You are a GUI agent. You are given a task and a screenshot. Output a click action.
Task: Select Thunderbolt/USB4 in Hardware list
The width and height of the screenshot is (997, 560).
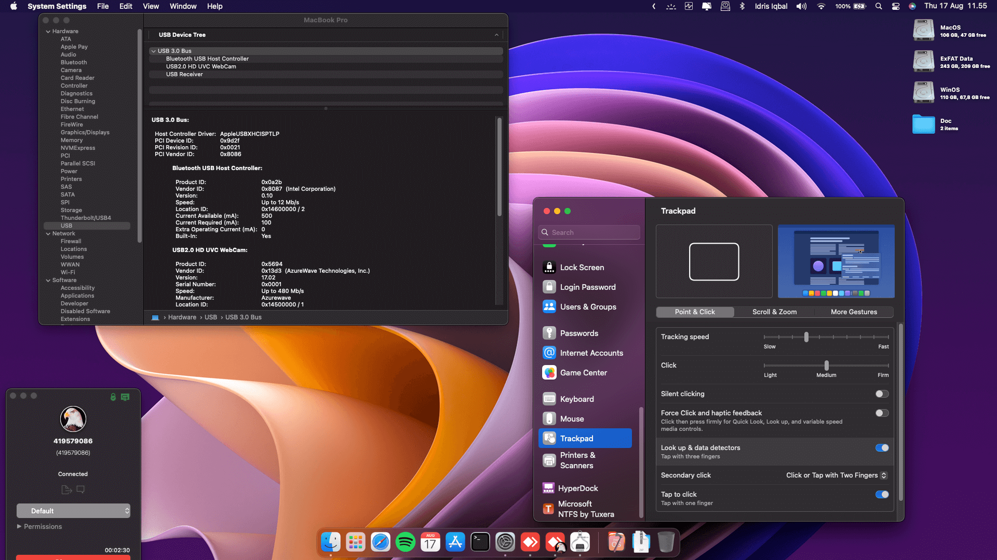(86, 218)
